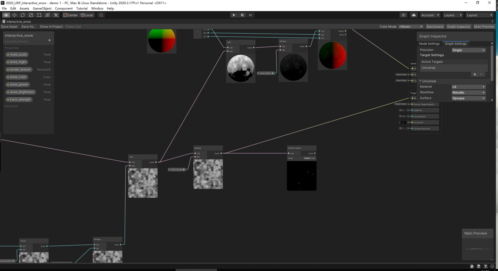
Task: Click the Save As... button
Action: [28, 27]
